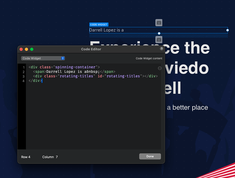This screenshot has height=178, width=235.
Task: Click the closing </div> on line 4
Action: click(x=35, y=81)
